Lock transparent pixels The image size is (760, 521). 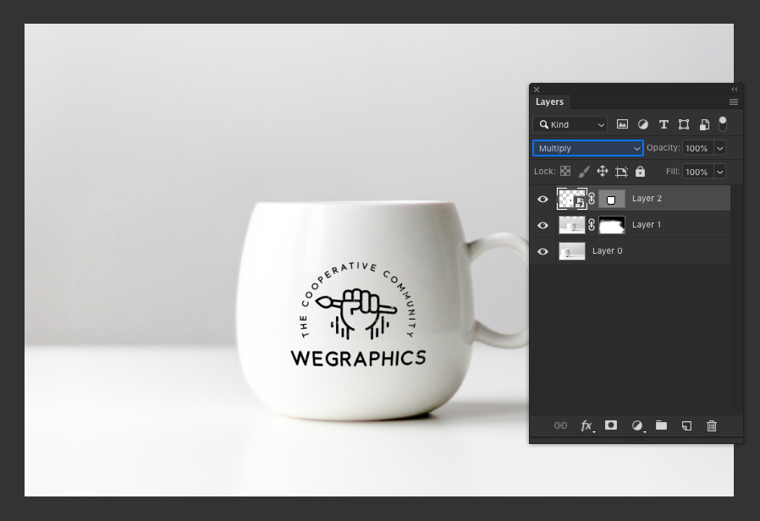pyautogui.click(x=565, y=171)
